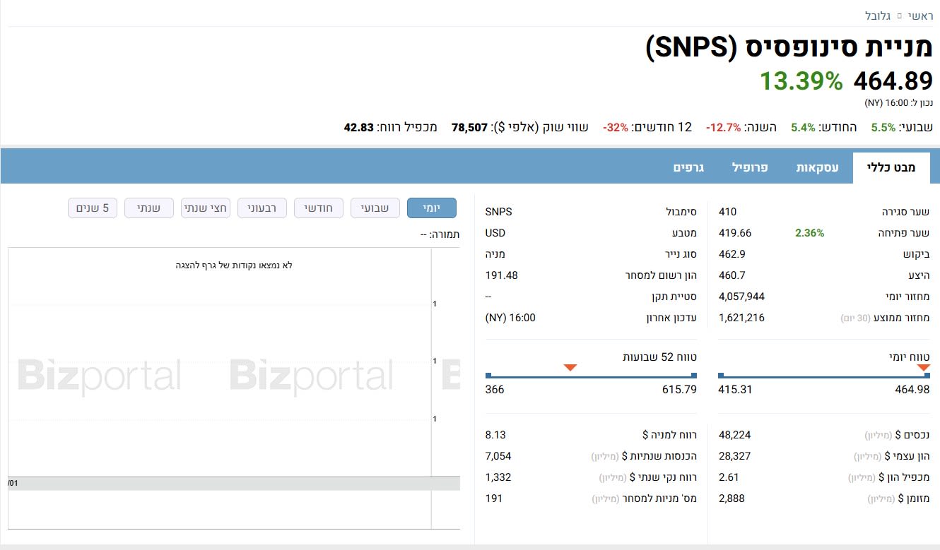Click the 13.39% change value
940x550 pixels.
801,81
